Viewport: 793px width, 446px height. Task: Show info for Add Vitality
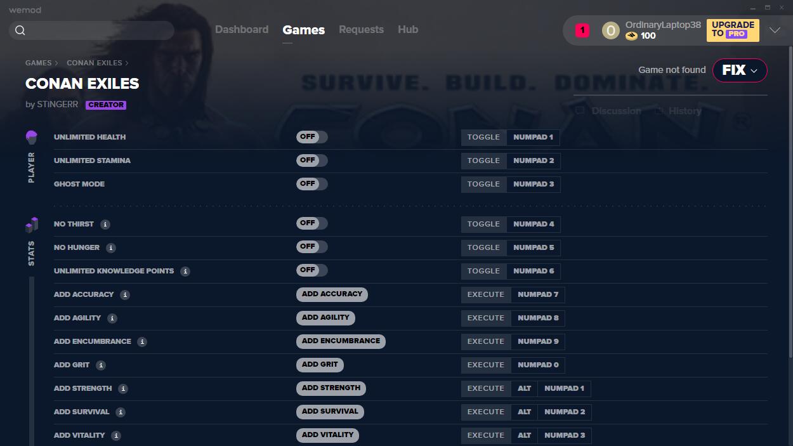116,436
